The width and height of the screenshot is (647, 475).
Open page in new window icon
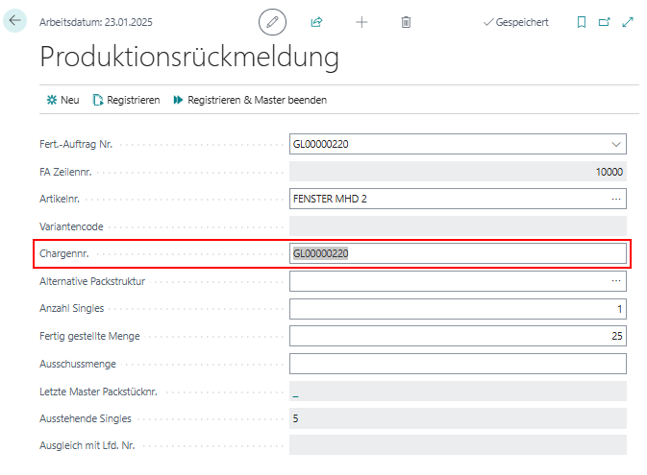(604, 21)
